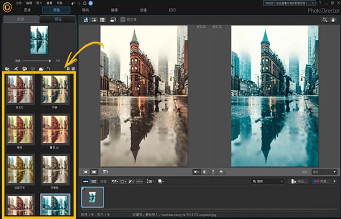Enable the two-photo compare view button
The width and height of the screenshot is (341, 219).
pos(94,172)
